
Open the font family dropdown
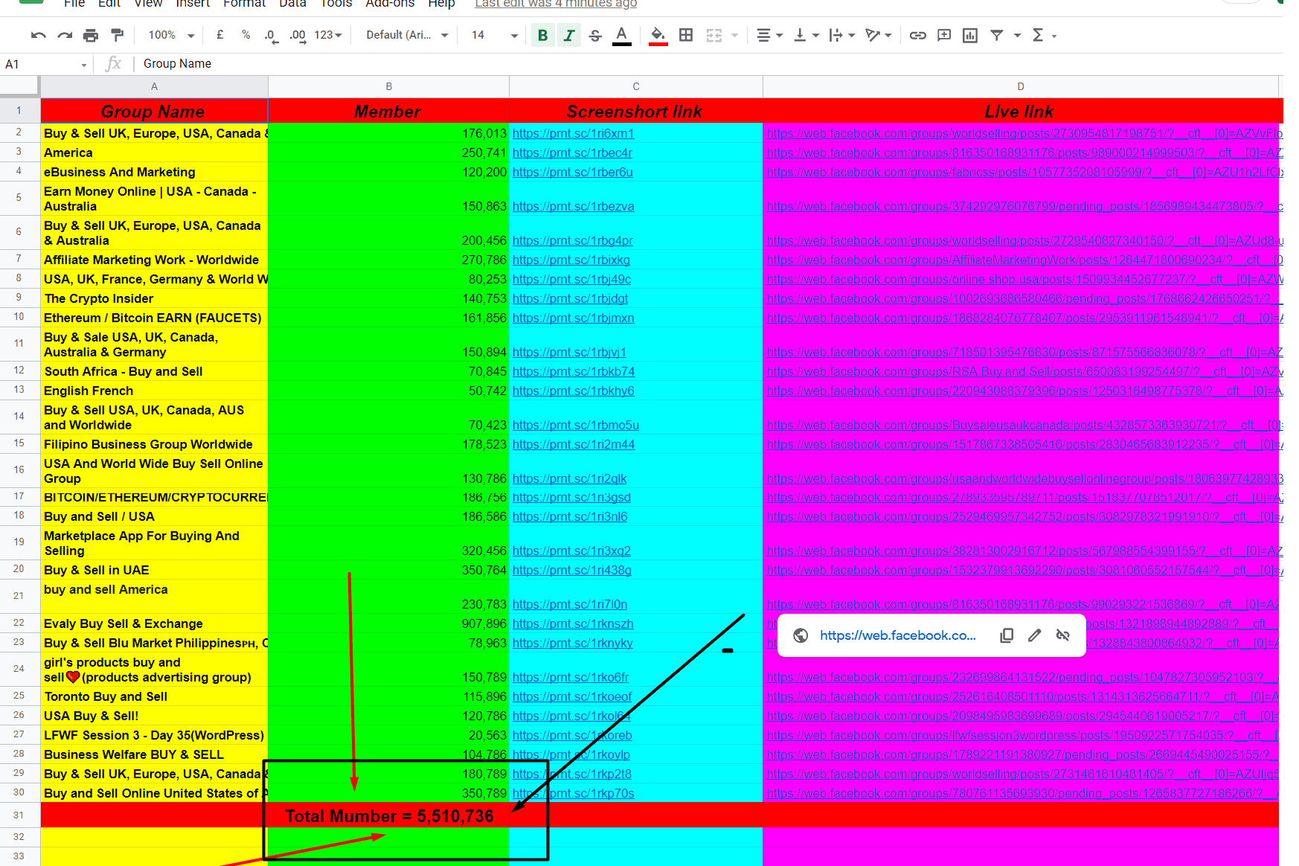(407, 35)
